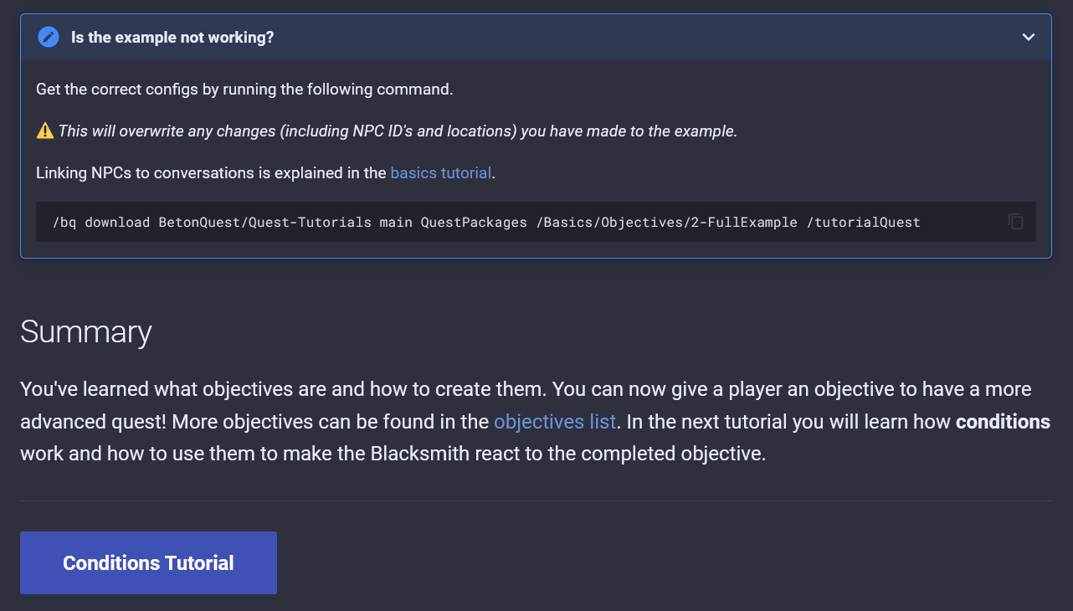Click the blue pencil icon in the note header
The width and height of the screenshot is (1073, 611).
click(x=49, y=38)
